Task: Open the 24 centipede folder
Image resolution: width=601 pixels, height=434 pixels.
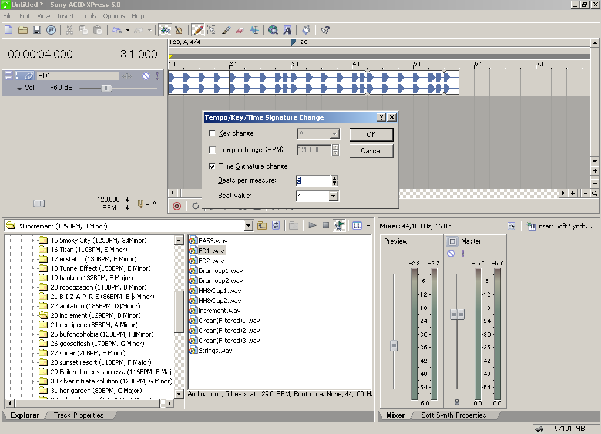Action: tap(94, 325)
